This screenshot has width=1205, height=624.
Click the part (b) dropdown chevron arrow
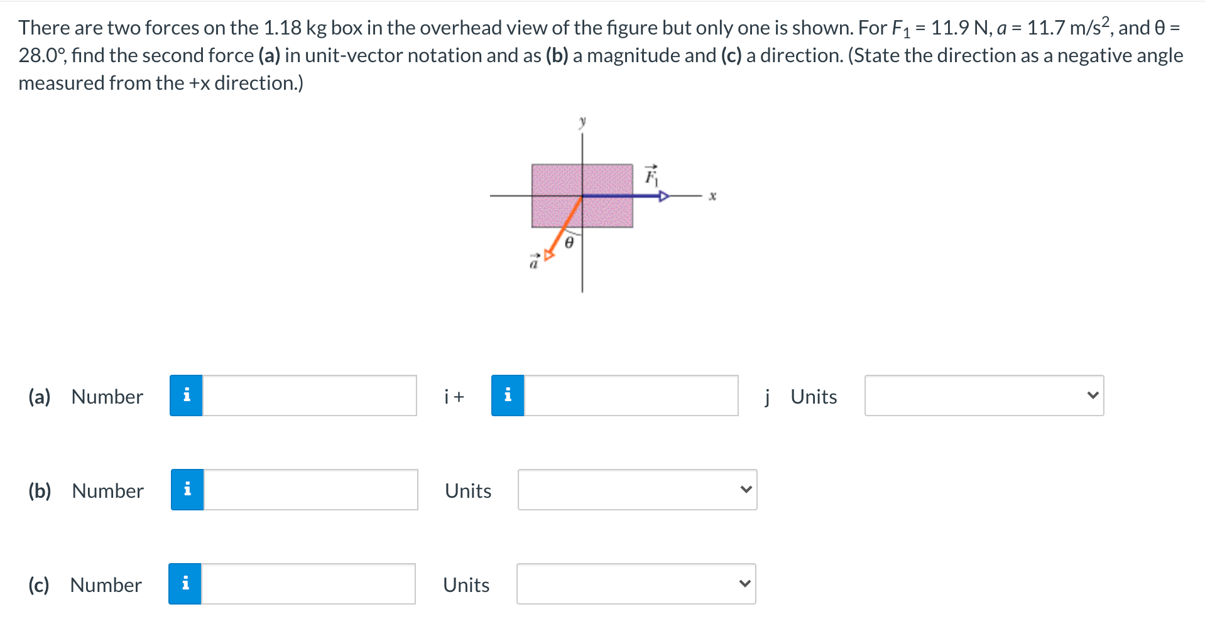click(x=746, y=490)
